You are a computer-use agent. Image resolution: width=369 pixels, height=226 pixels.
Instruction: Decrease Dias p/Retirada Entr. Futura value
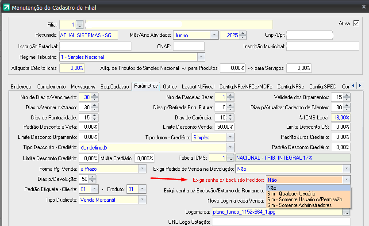231,109
